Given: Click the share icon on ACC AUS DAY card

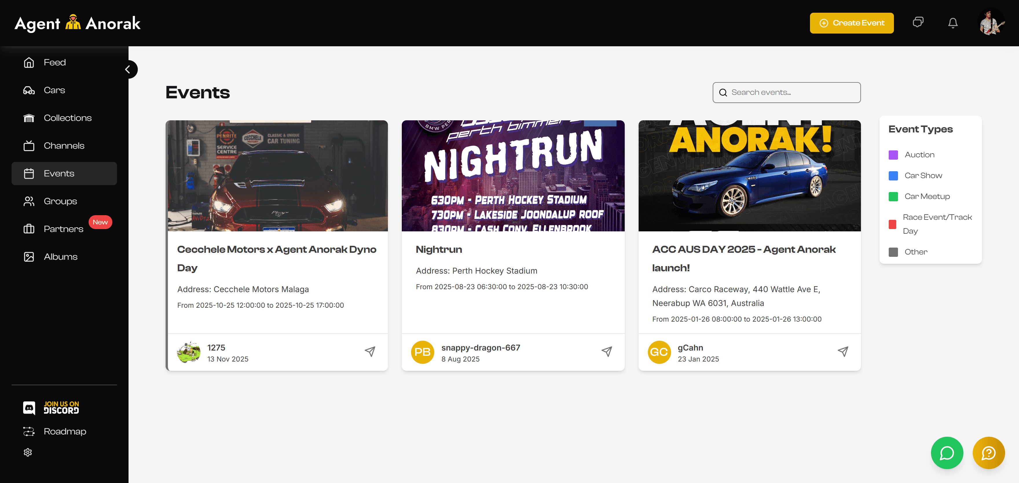Looking at the screenshot, I should [x=843, y=351].
